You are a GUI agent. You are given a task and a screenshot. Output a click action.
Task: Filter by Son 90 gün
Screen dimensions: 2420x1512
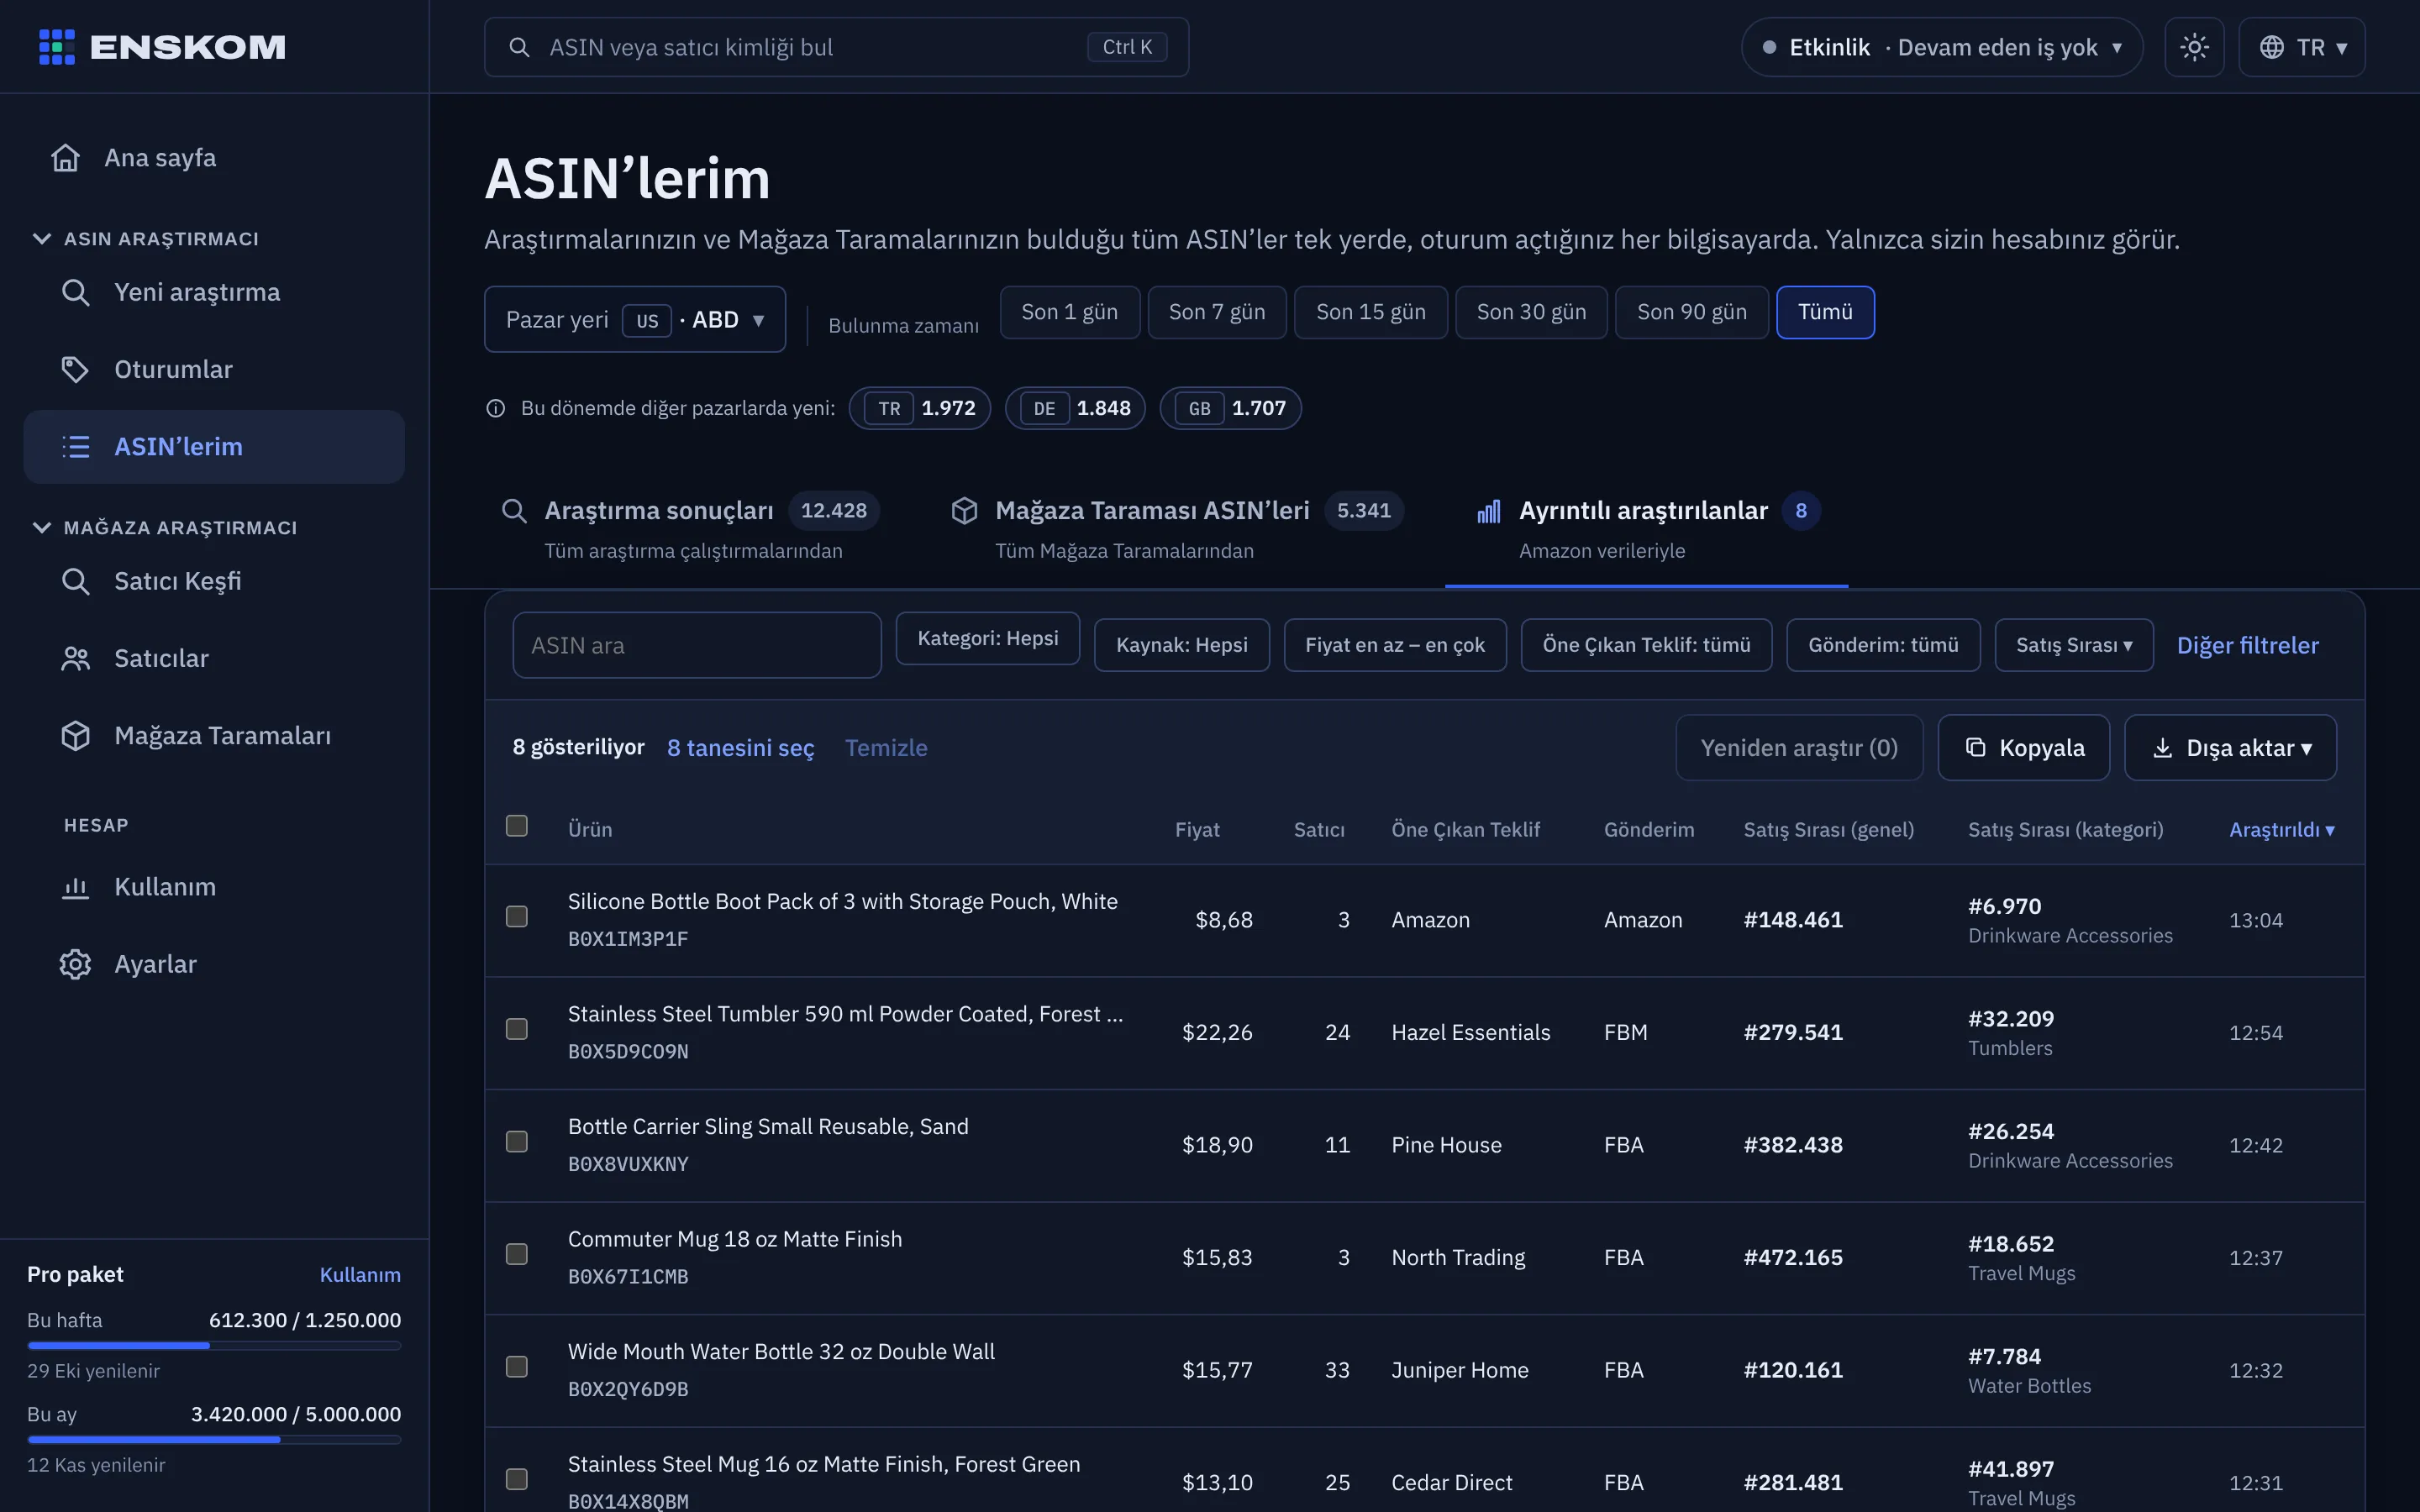click(1691, 312)
